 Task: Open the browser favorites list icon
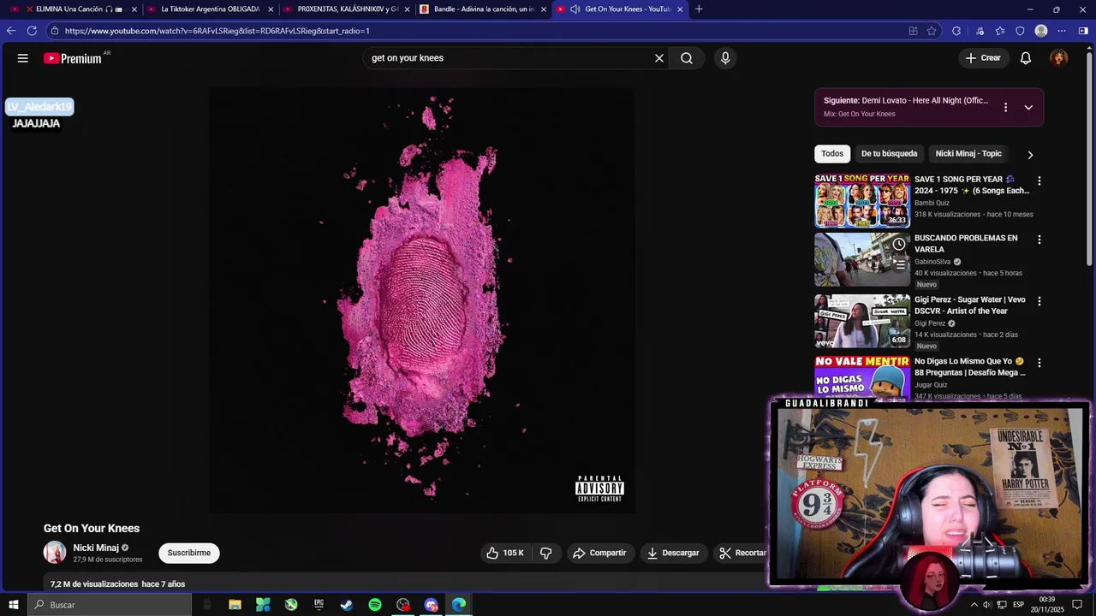(x=1000, y=31)
